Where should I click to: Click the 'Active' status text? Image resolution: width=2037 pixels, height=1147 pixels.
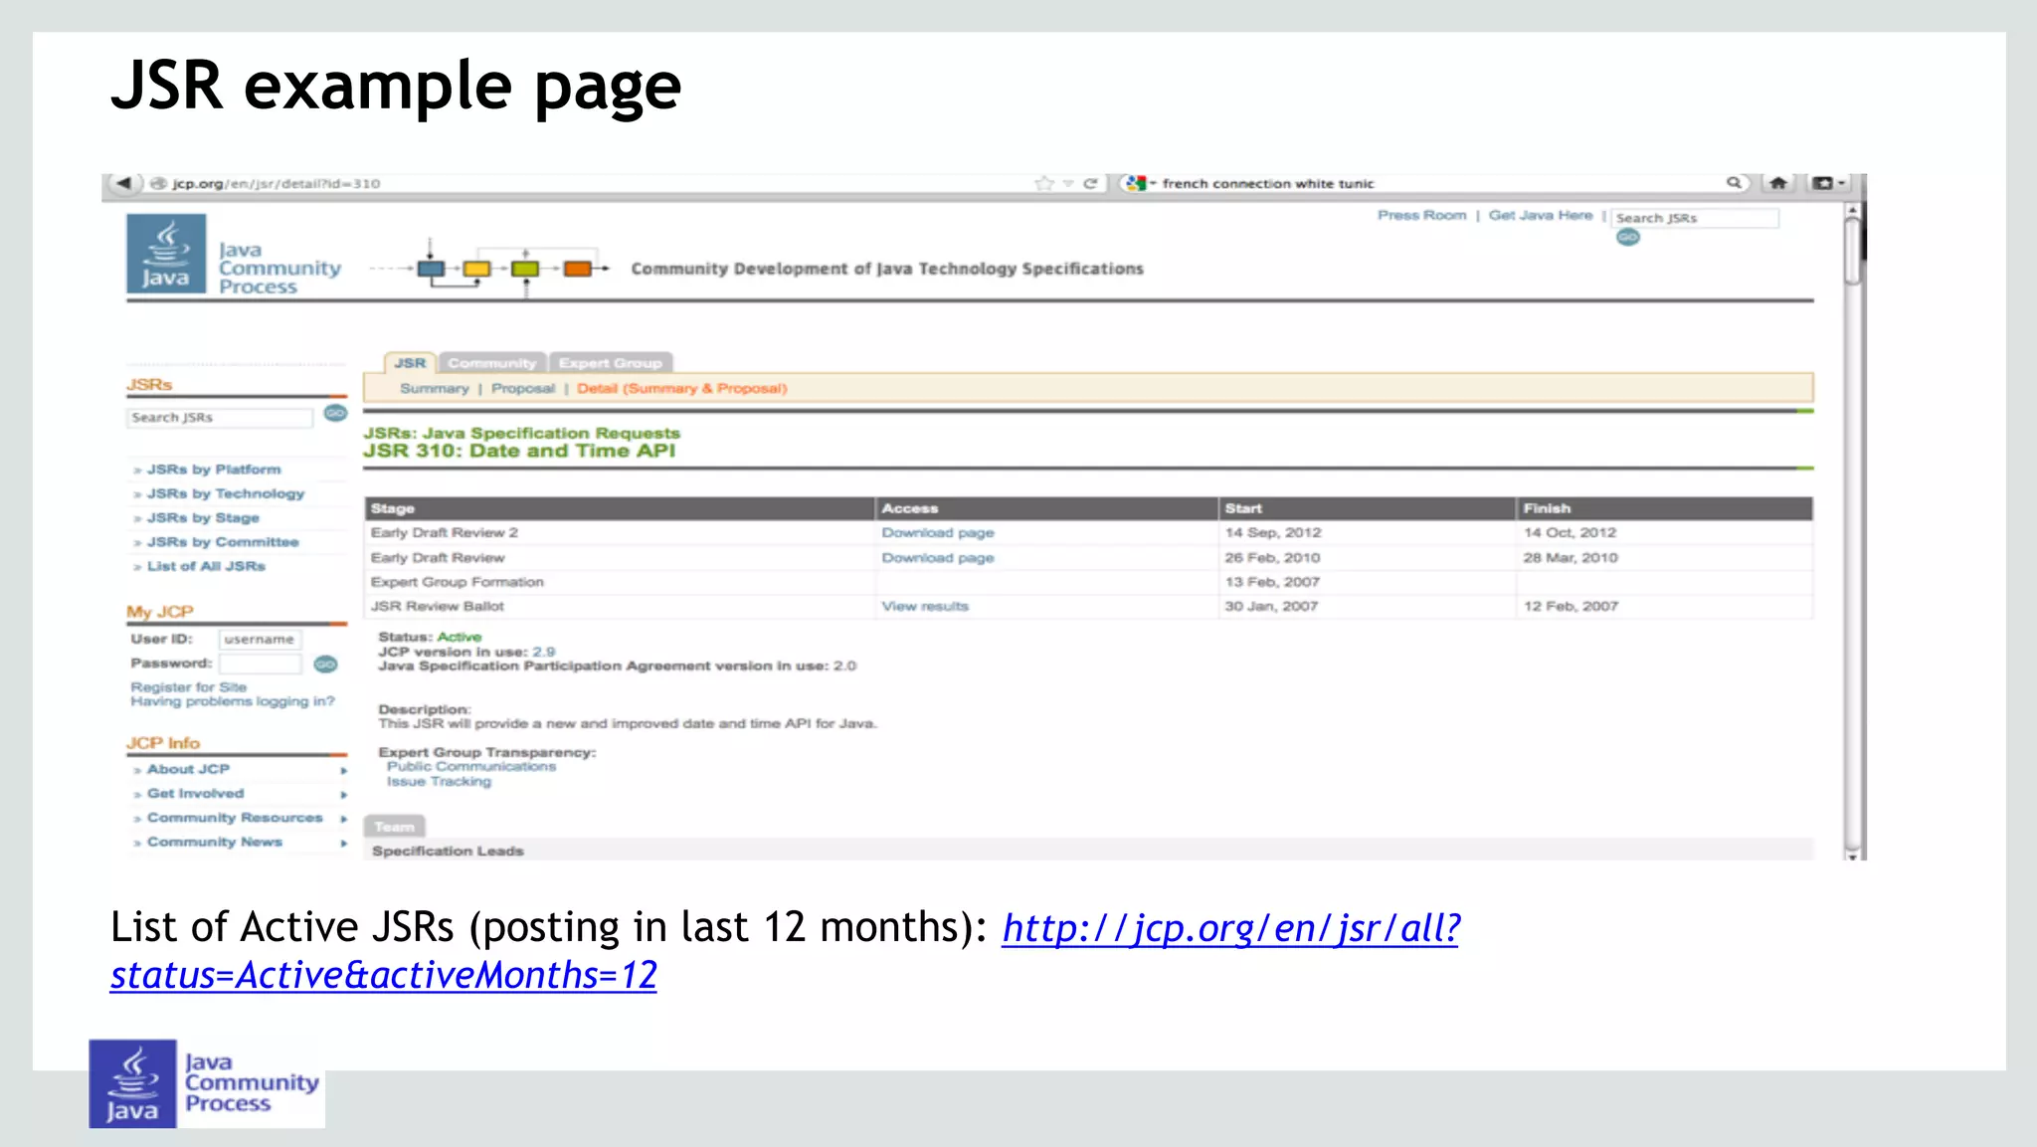[x=460, y=637]
